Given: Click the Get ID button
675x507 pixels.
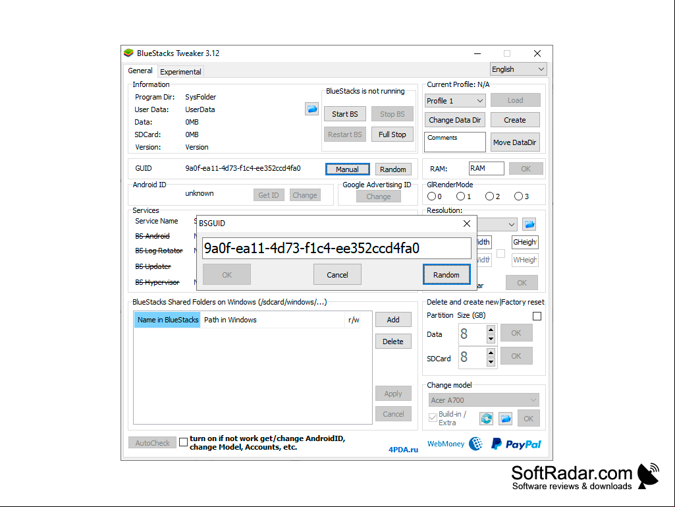Looking at the screenshot, I should [269, 195].
